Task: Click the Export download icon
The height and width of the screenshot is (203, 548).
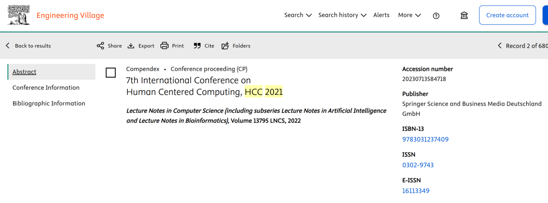Action: pos(131,46)
